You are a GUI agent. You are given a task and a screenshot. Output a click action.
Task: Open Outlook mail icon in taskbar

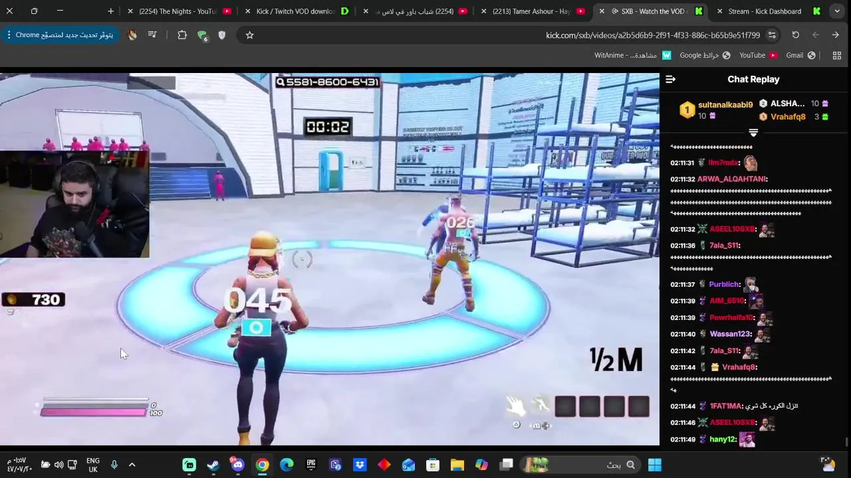pyautogui.click(x=408, y=465)
